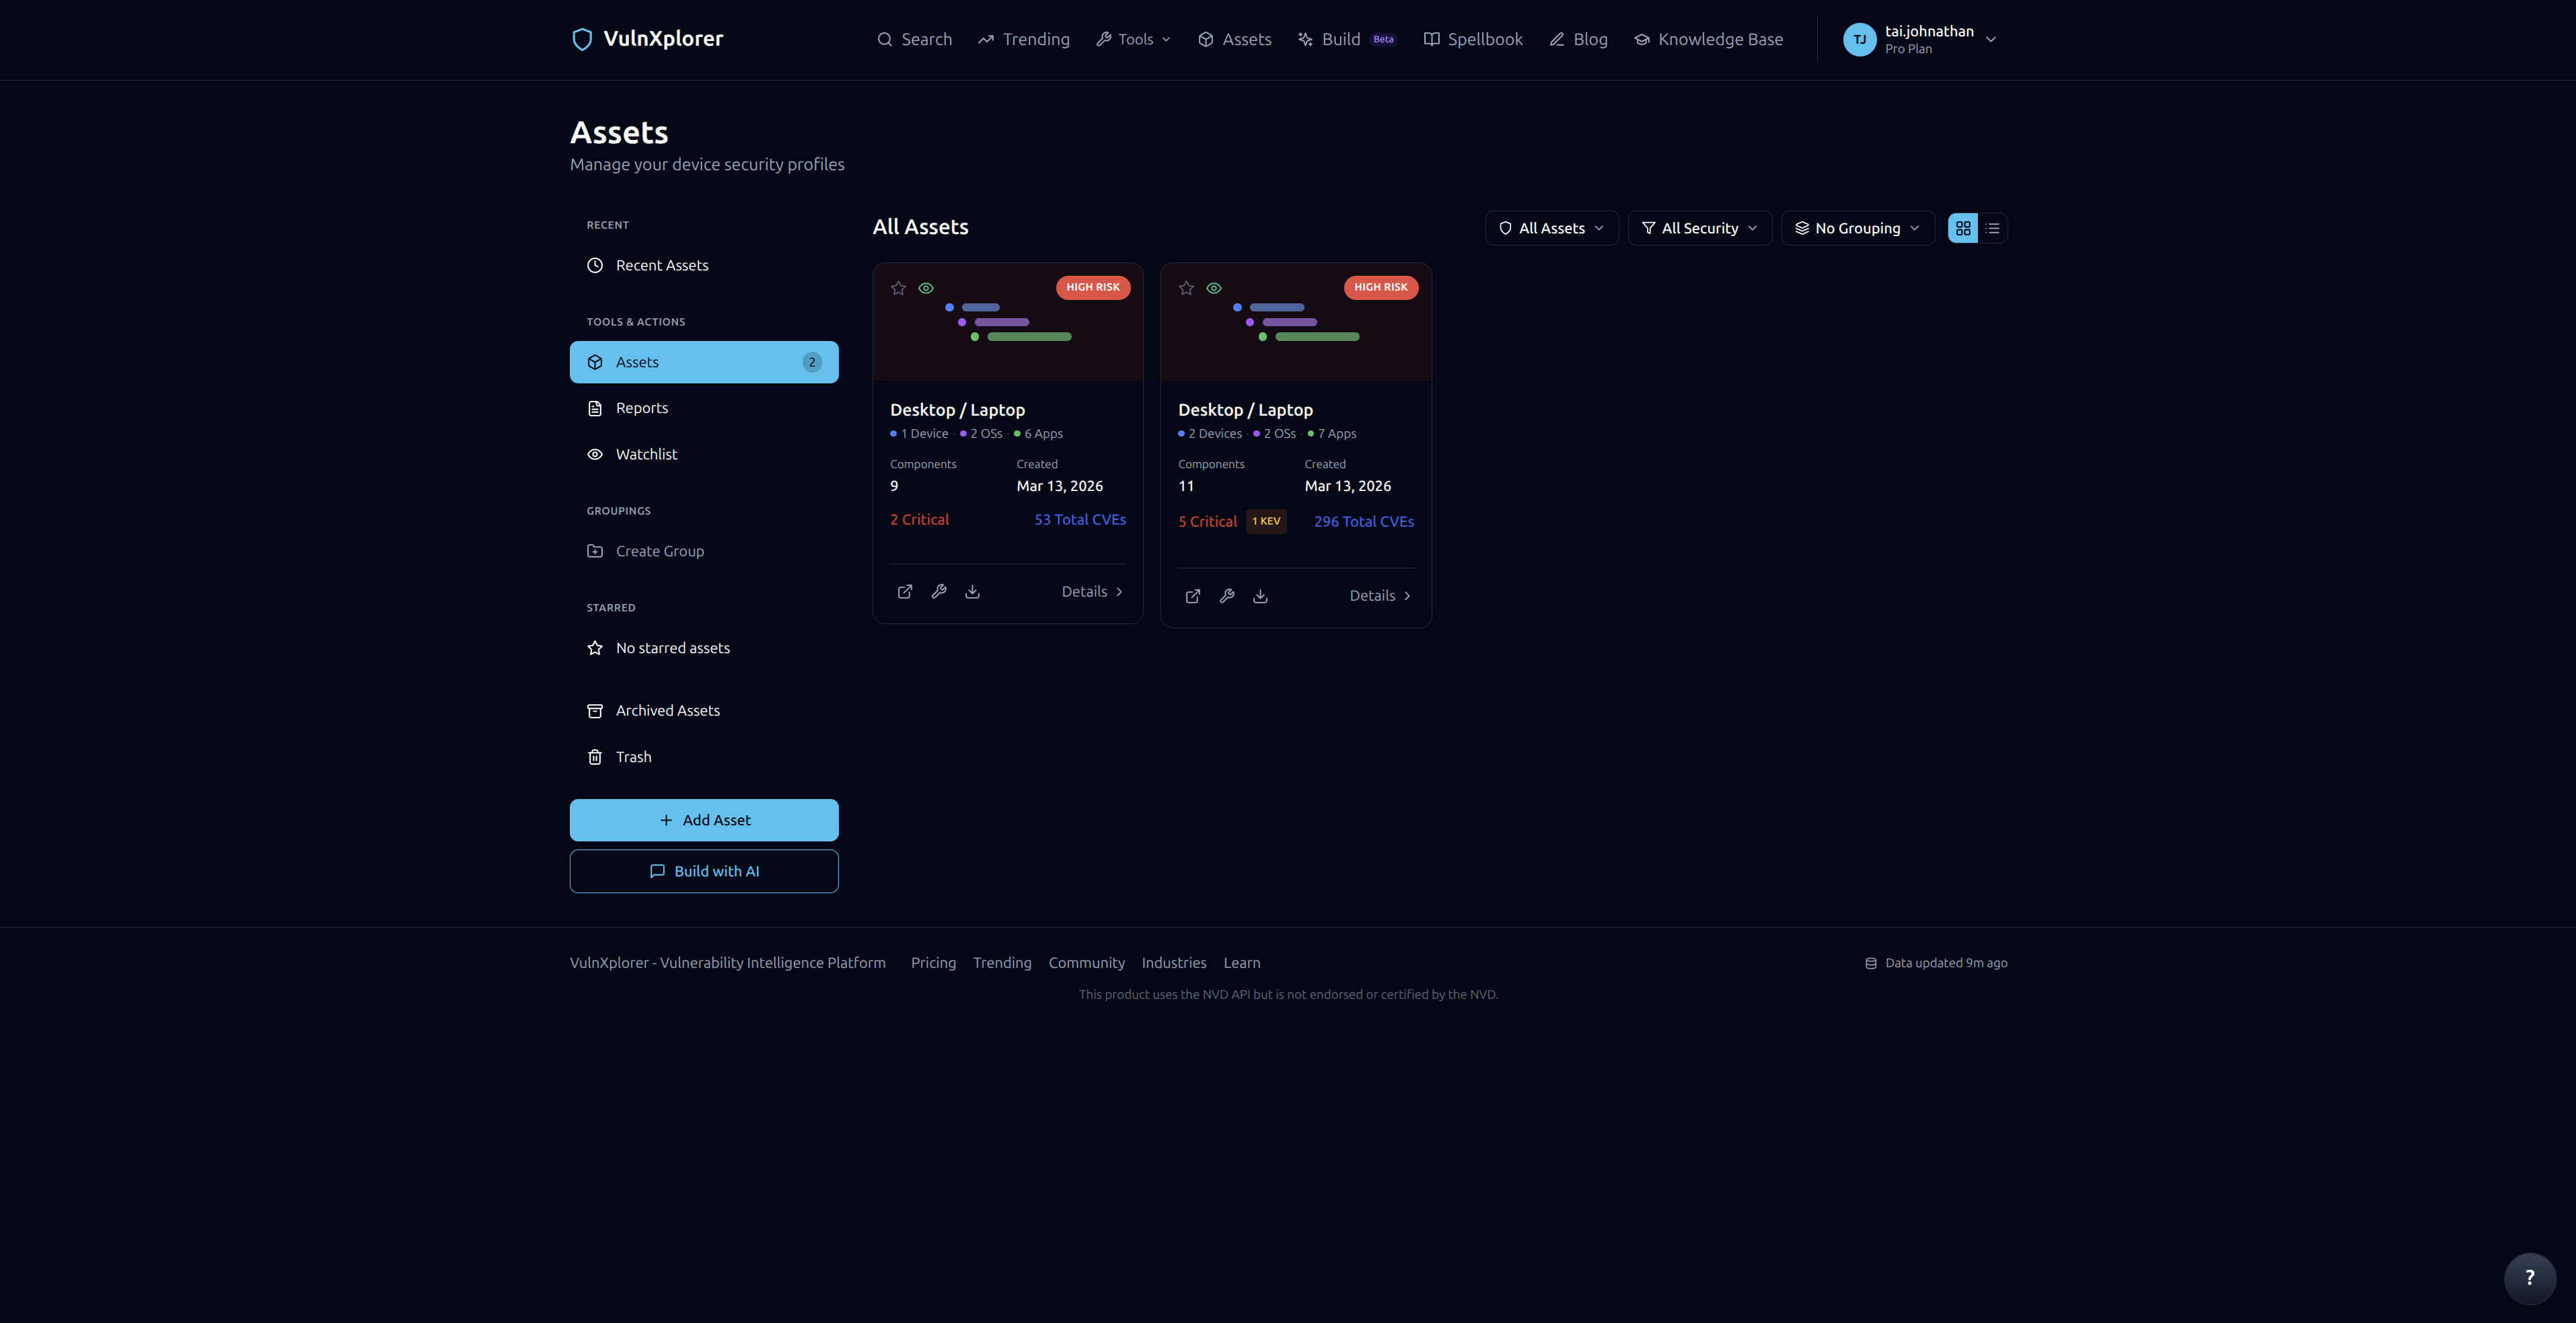Star the 11-component Desktop / Laptop asset
This screenshot has height=1323, width=2576.
pos(1186,288)
